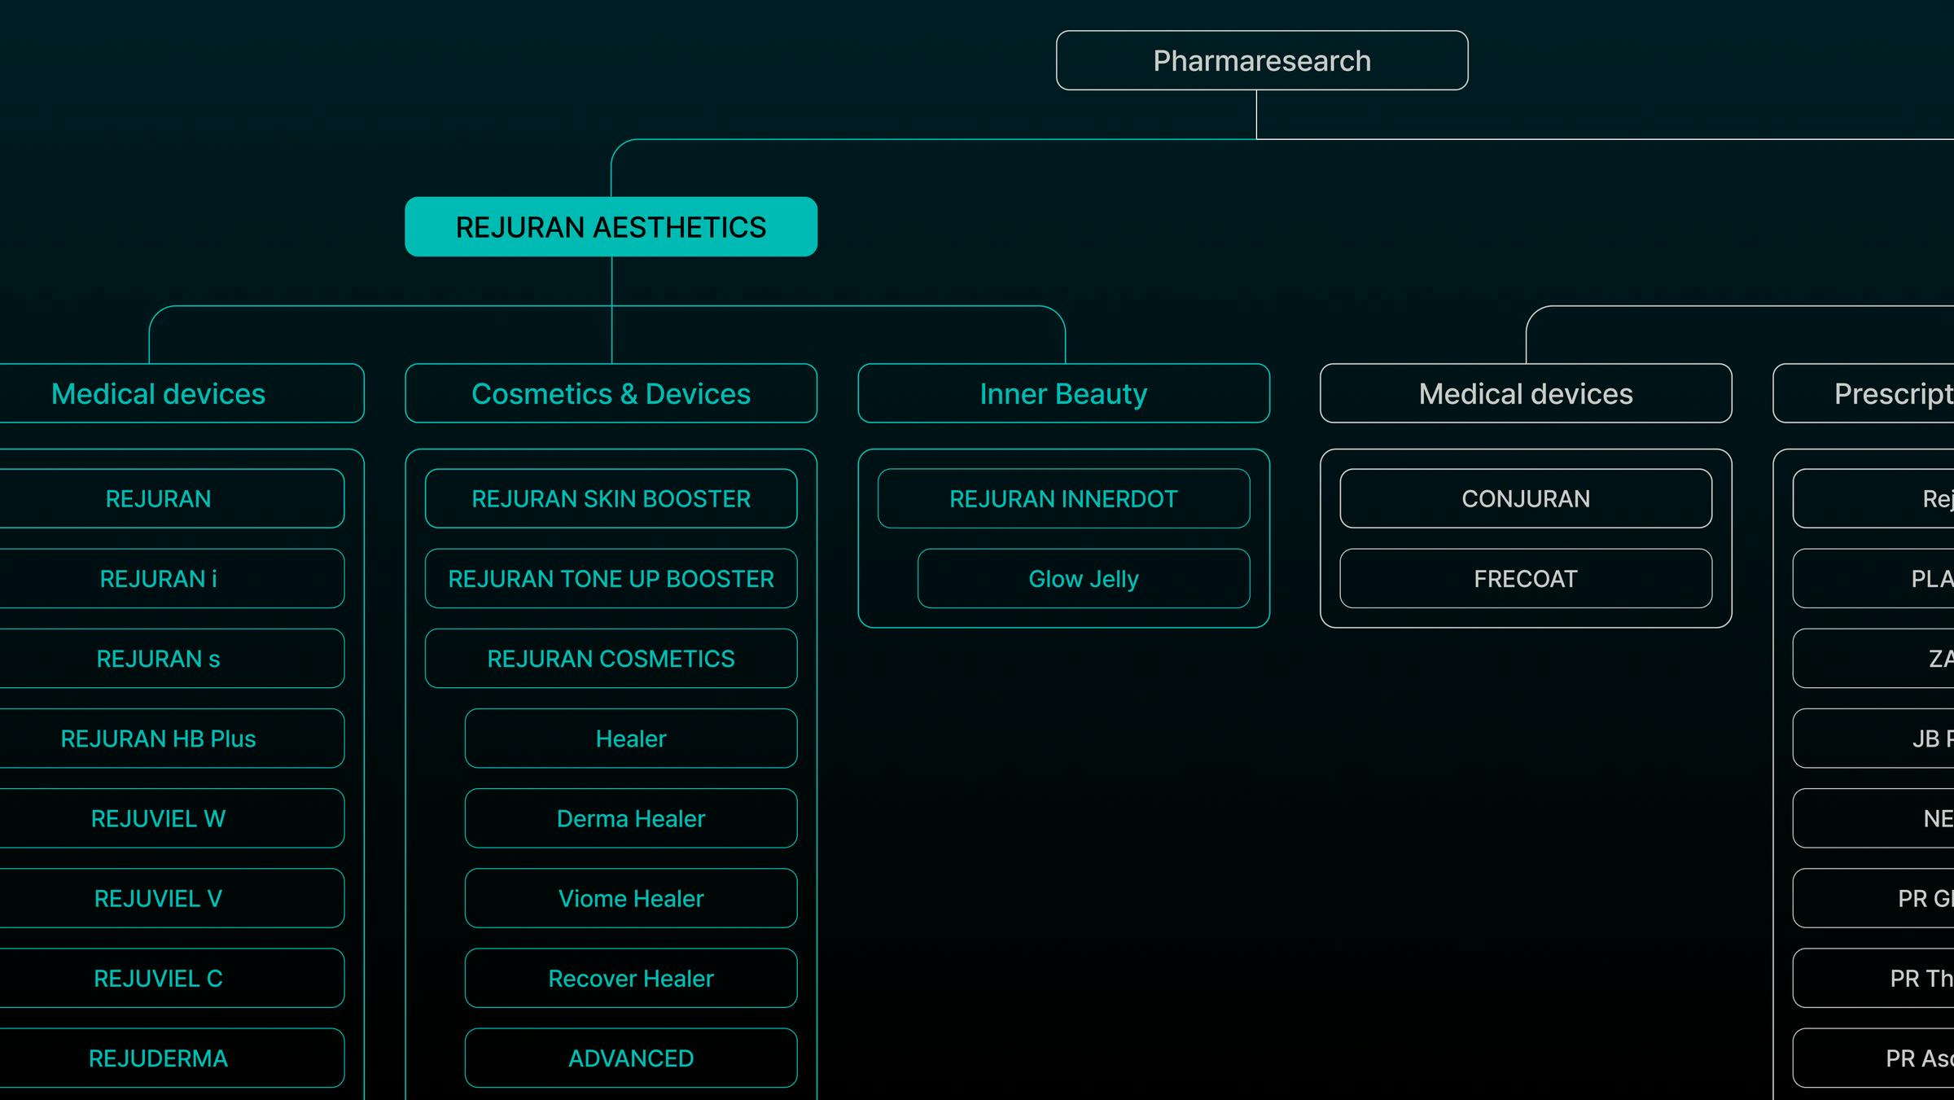Open the Inner Beauty category box
The height and width of the screenshot is (1100, 1954).
pos(1063,393)
